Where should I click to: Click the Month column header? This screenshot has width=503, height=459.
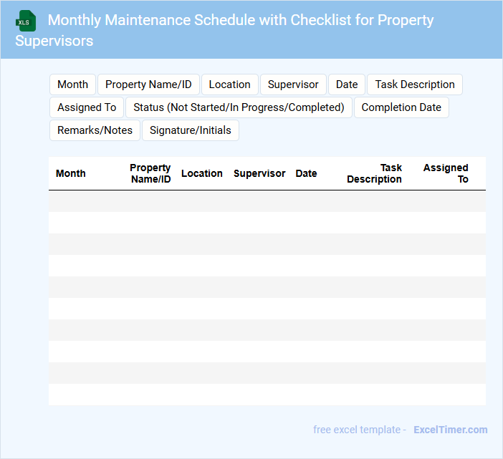[71, 173]
